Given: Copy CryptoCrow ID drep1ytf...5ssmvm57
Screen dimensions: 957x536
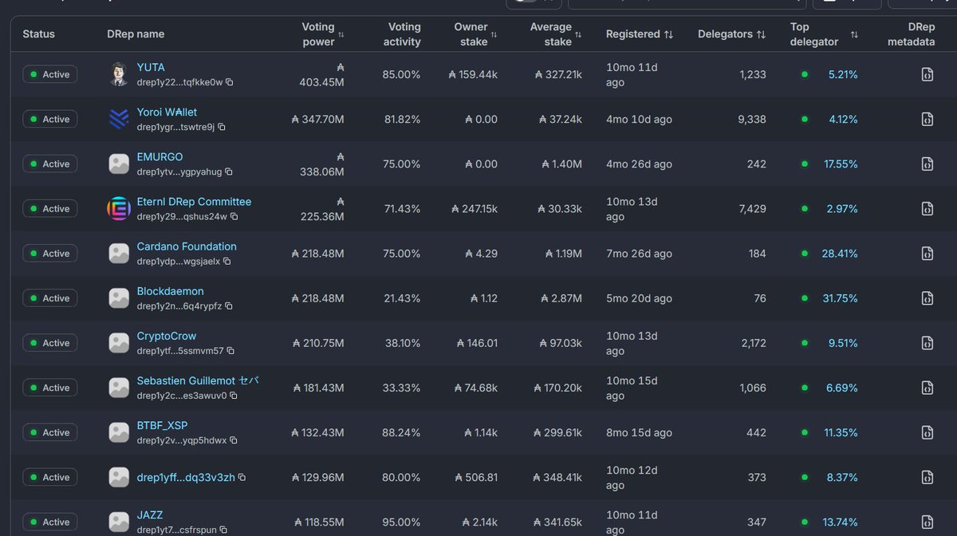Looking at the screenshot, I should point(230,350).
